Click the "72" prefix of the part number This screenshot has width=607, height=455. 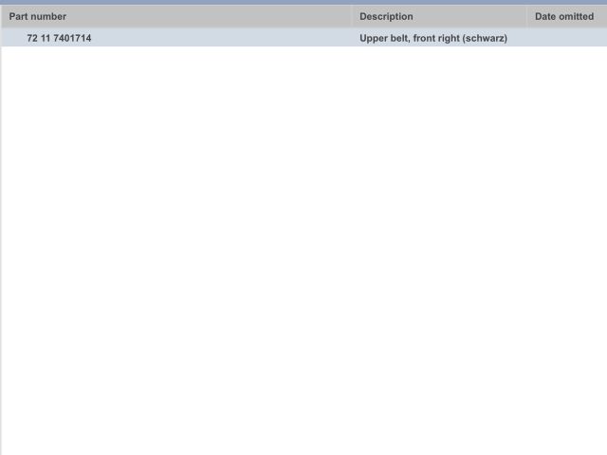pos(32,38)
